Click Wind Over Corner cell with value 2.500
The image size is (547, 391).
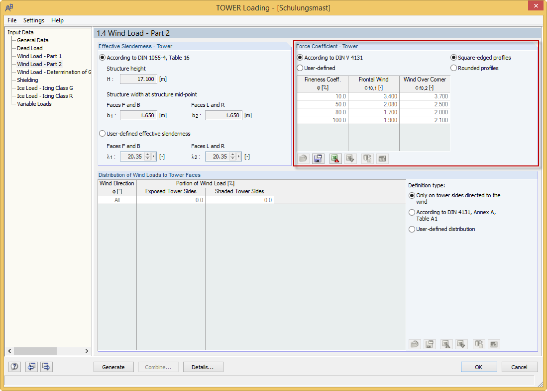coord(425,104)
